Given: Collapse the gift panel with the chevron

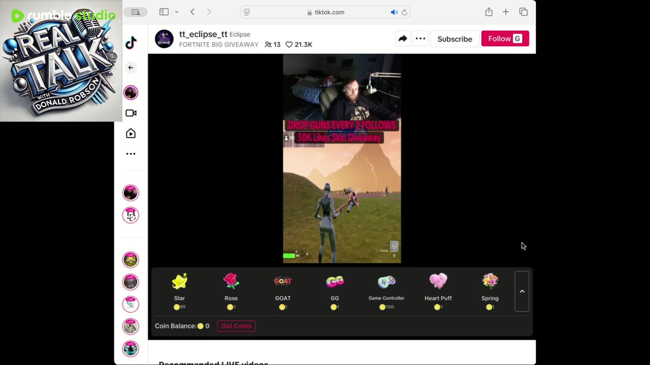Looking at the screenshot, I should coord(522,291).
